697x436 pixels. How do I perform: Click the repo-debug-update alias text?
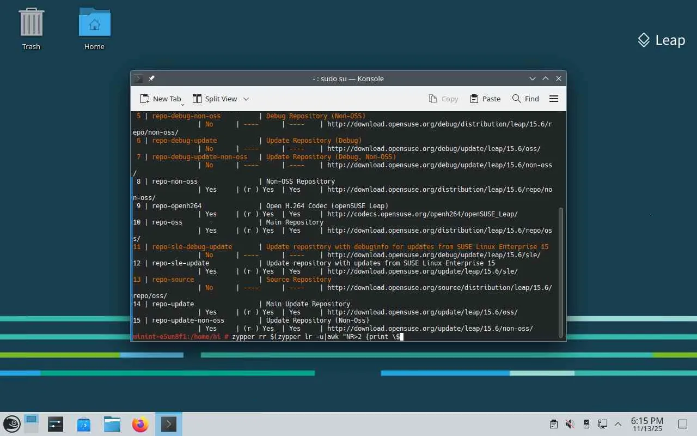[x=185, y=141]
